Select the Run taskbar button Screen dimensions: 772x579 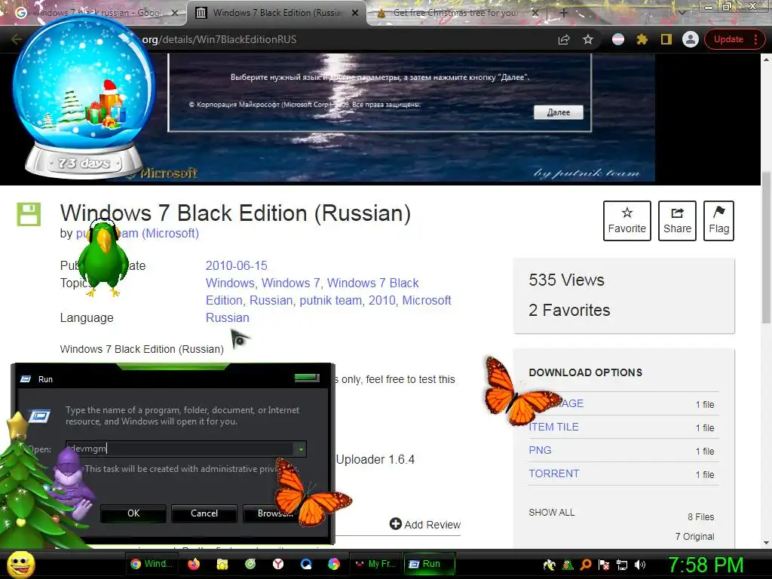point(428,564)
